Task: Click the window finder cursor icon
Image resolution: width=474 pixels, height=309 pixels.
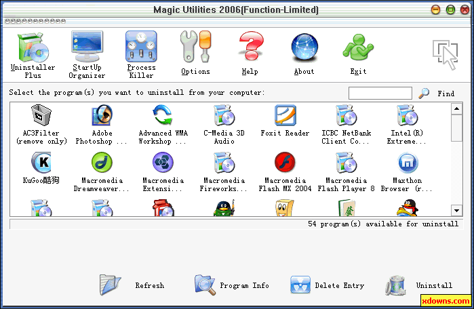Action: click(x=446, y=55)
